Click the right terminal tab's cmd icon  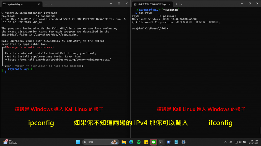coord(135,4)
